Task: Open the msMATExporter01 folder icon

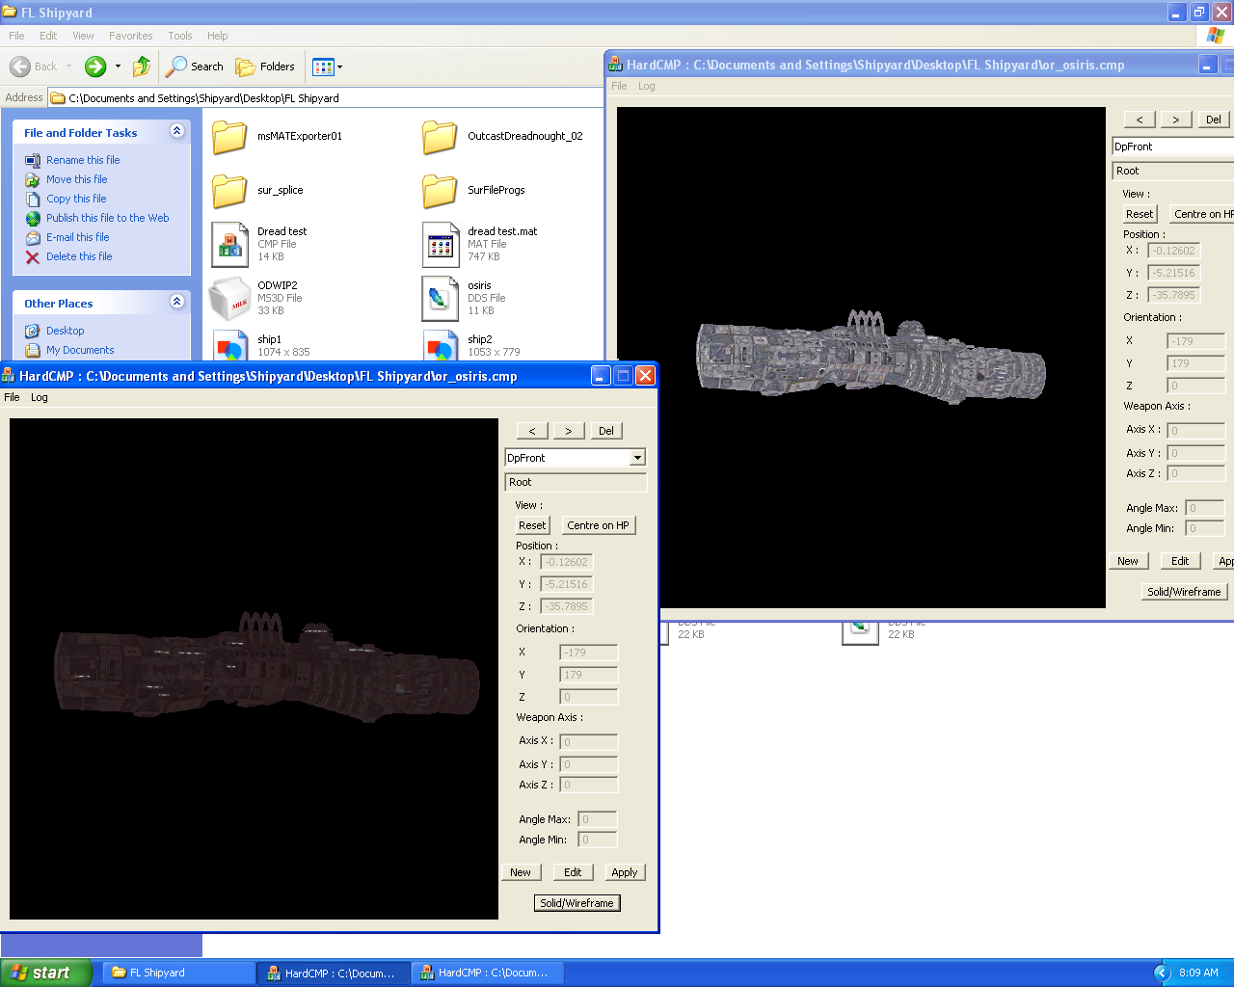Action: 229,137
